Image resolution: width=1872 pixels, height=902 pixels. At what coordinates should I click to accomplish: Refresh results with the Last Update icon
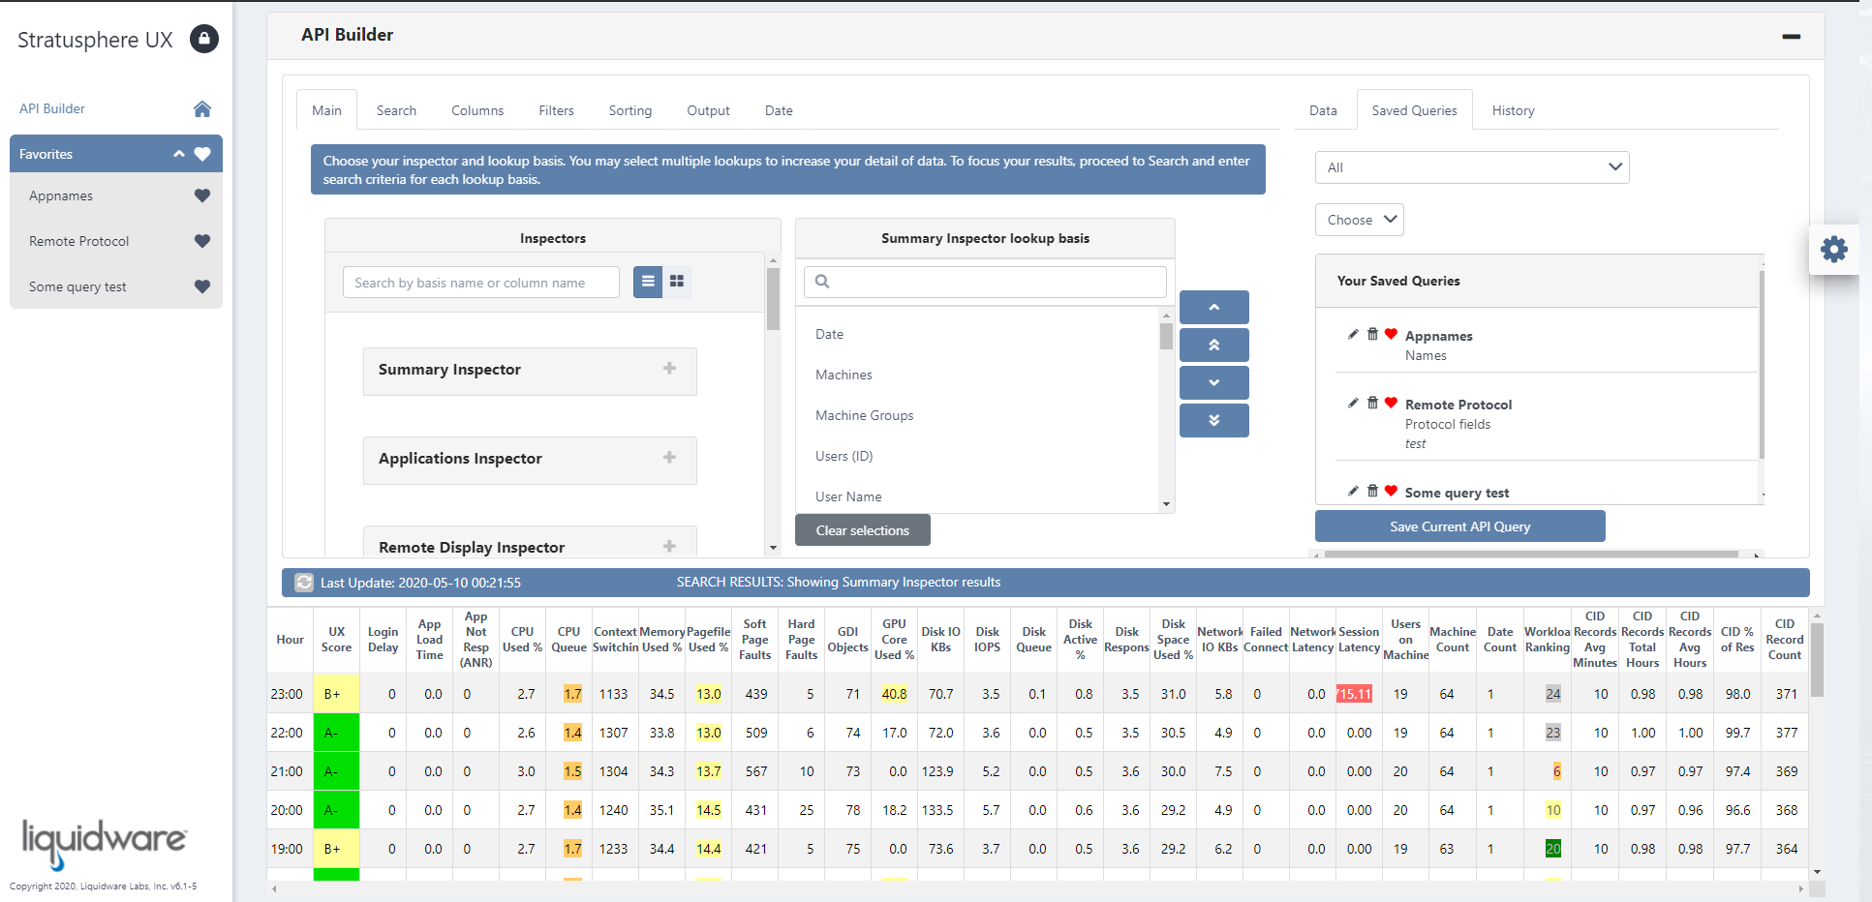(x=304, y=583)
